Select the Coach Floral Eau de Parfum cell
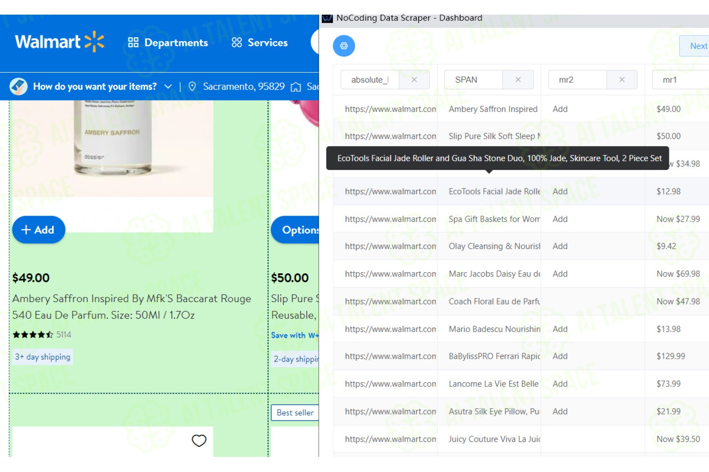The width and height of the screenshot is (709, 472). (x=489, y=302)
